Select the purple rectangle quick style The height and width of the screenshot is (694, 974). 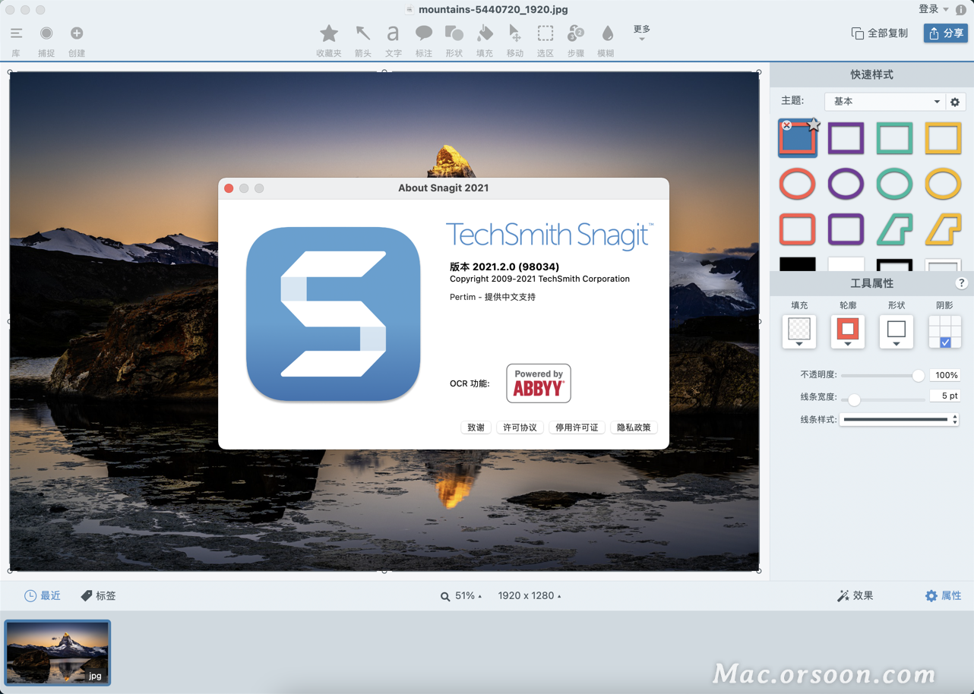click(x=846, y=139)
